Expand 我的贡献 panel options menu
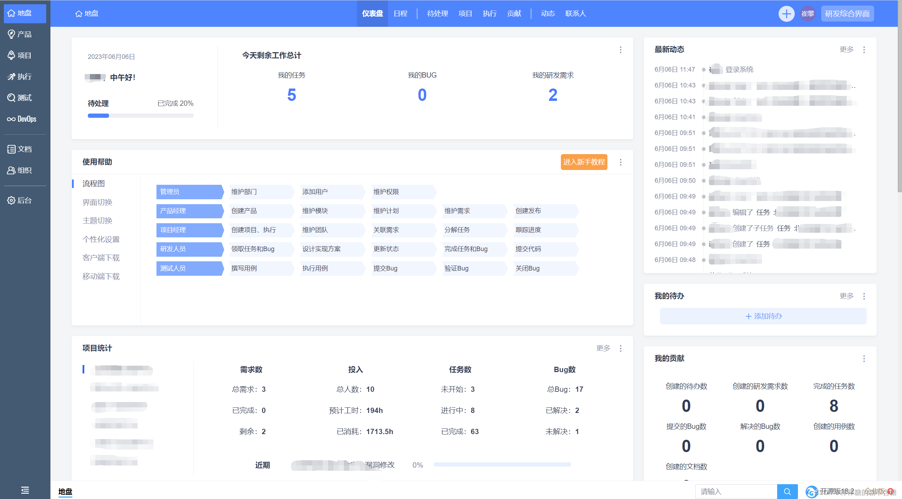Screen dimensions: 902x499 864,359
